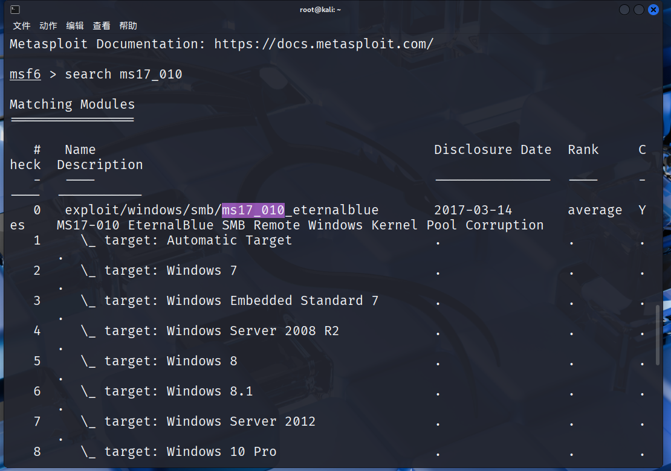Open the 文件 menu
Viewport: 671px width, 471px height.
click(x=21, y=25)
